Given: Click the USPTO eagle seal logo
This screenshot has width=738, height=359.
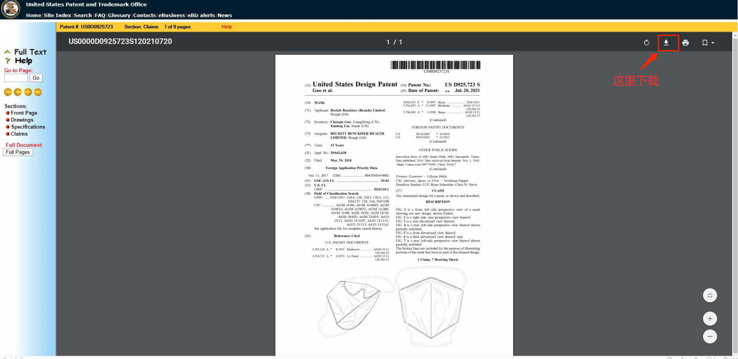Looking at the screenshot, I should pyautogui.click(x=11, y=9).
